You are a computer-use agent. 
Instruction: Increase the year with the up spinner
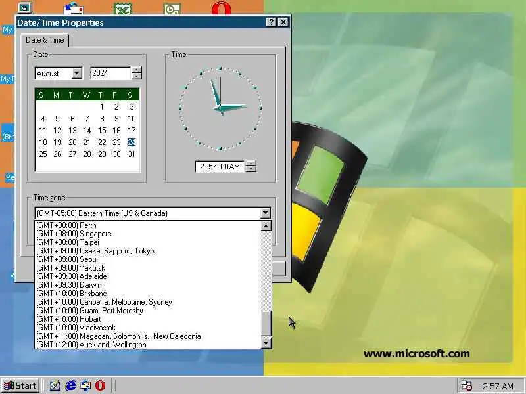(136, 70)
